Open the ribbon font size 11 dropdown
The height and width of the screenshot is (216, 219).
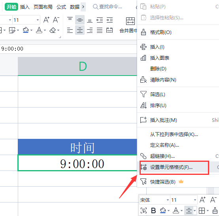tap(38, 20)
